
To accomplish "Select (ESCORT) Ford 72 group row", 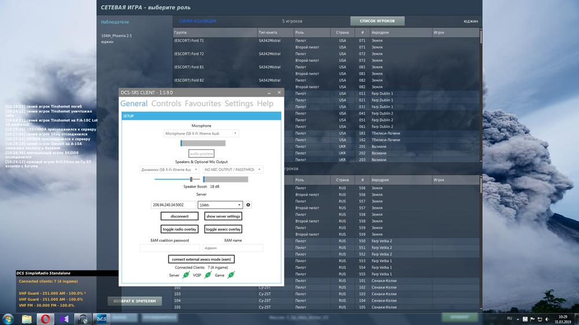I will (x=326, y=54).
